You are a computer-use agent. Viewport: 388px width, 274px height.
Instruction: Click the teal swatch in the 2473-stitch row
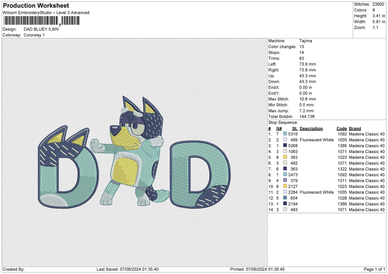point(285,175)
